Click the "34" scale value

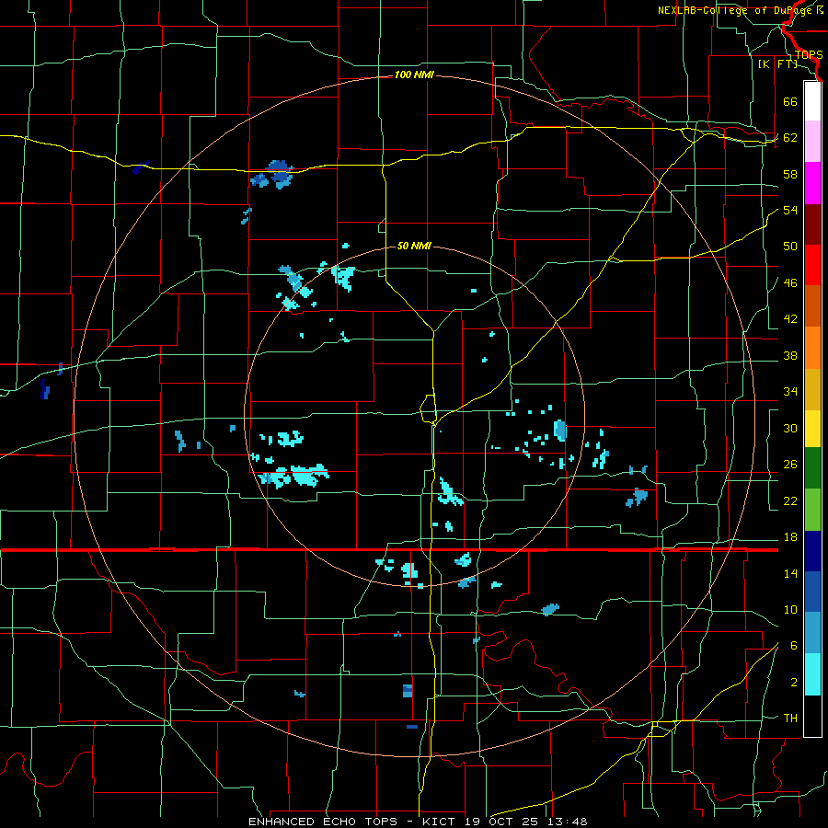pyautogui.click(x=790, y=392)
